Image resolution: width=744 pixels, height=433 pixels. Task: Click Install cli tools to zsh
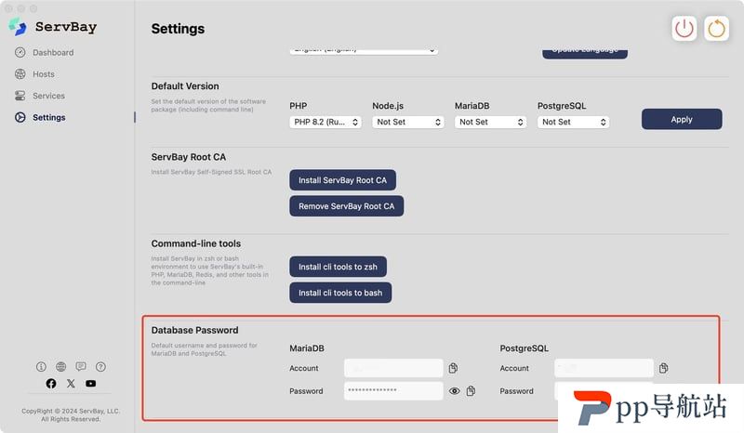[x=338, y=267]
